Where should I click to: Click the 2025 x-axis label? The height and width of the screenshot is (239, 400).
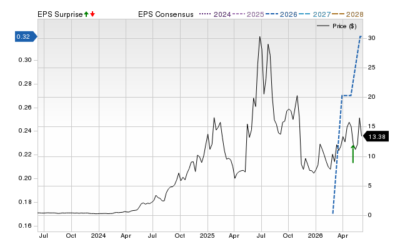[x=207, y=235]
